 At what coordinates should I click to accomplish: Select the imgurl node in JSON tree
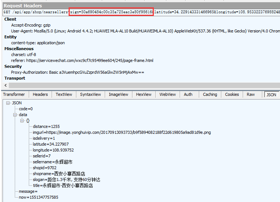(122, 132)
